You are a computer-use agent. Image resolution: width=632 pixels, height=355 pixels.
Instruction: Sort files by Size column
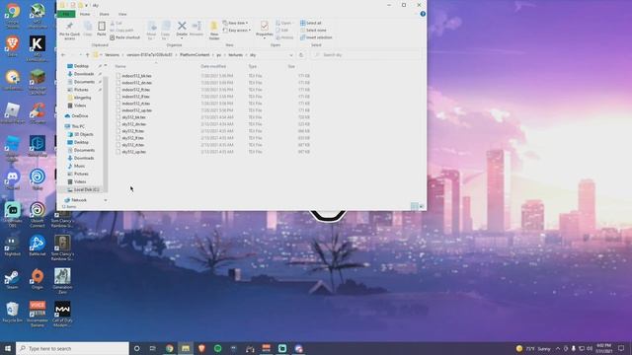click(291, 66)
